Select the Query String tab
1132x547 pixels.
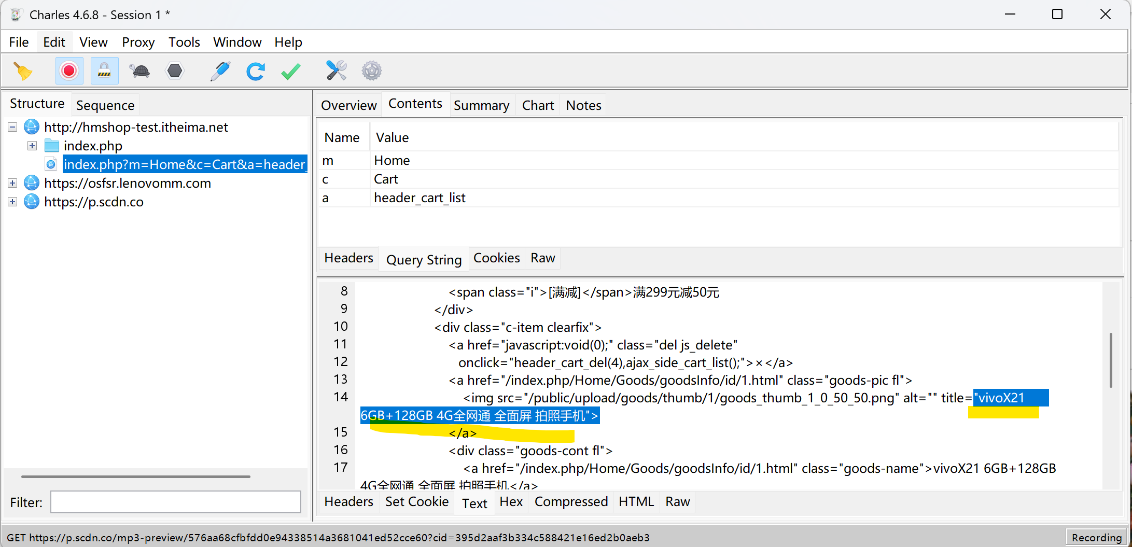(x=424, y=259)
